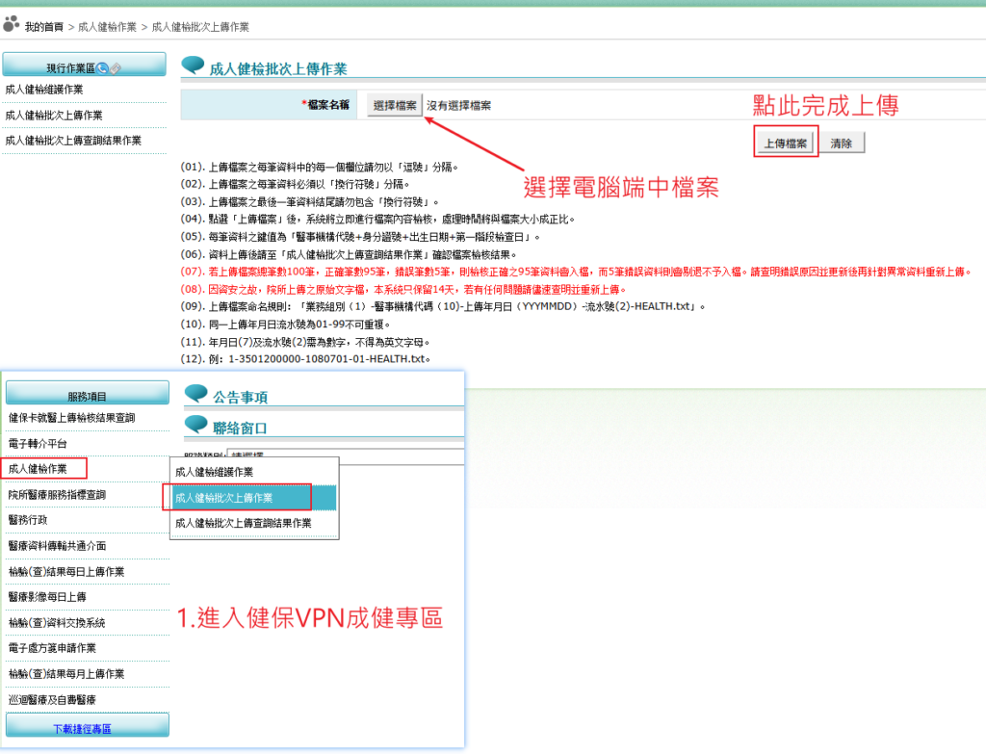The width and height of the screenshot is (986, 754).
Task: Open 成人健檢批次上傳查詢結果作業 in 現行作業區 sidebar
Action: [73, 141]
